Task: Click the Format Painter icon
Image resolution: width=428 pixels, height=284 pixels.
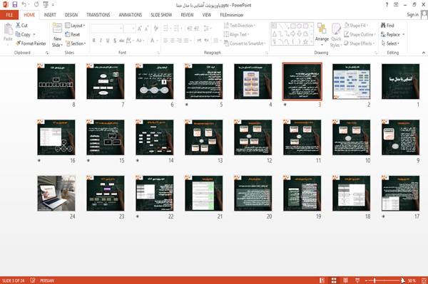Action: [x=19, y=43]
